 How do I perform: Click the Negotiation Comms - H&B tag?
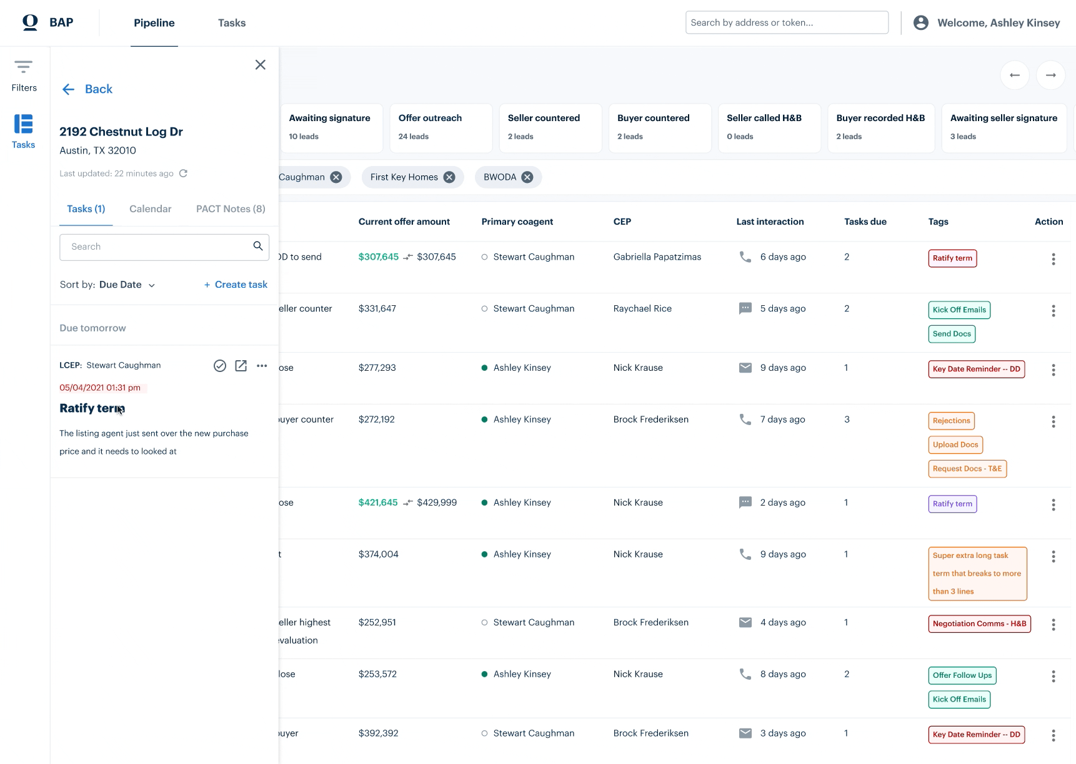[979, 624]
